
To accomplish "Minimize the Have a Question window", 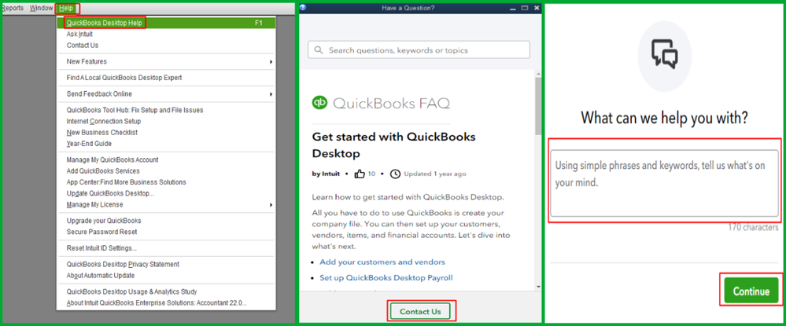I will click(513, 8).
